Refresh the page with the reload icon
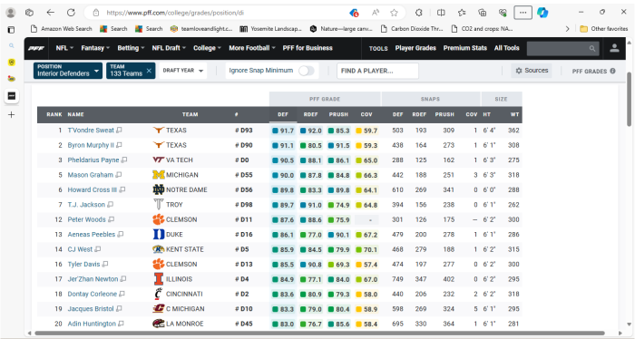This screenshot has width=635, height=339. pos(71,13)
